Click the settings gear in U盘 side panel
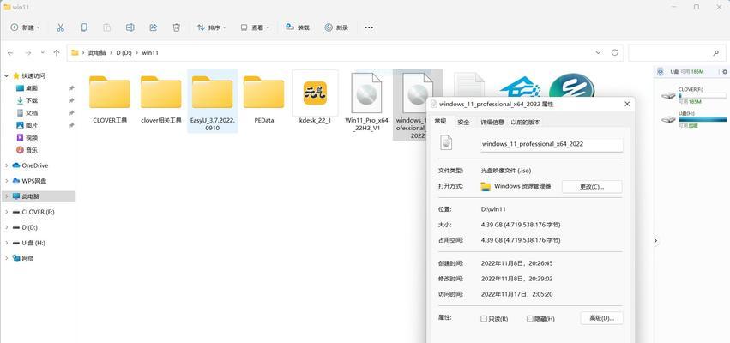Screen dimensions: 730x343 point(724,72)
